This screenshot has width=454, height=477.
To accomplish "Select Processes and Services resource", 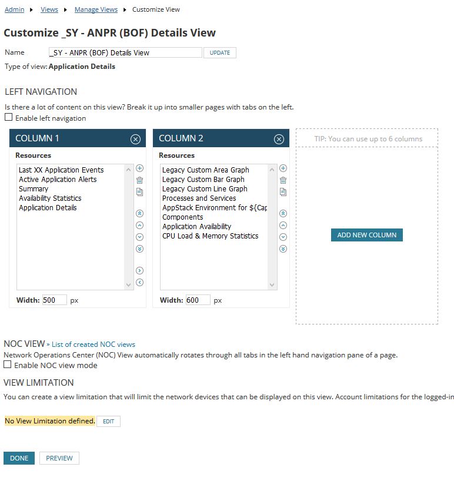I will click(199, 198).
